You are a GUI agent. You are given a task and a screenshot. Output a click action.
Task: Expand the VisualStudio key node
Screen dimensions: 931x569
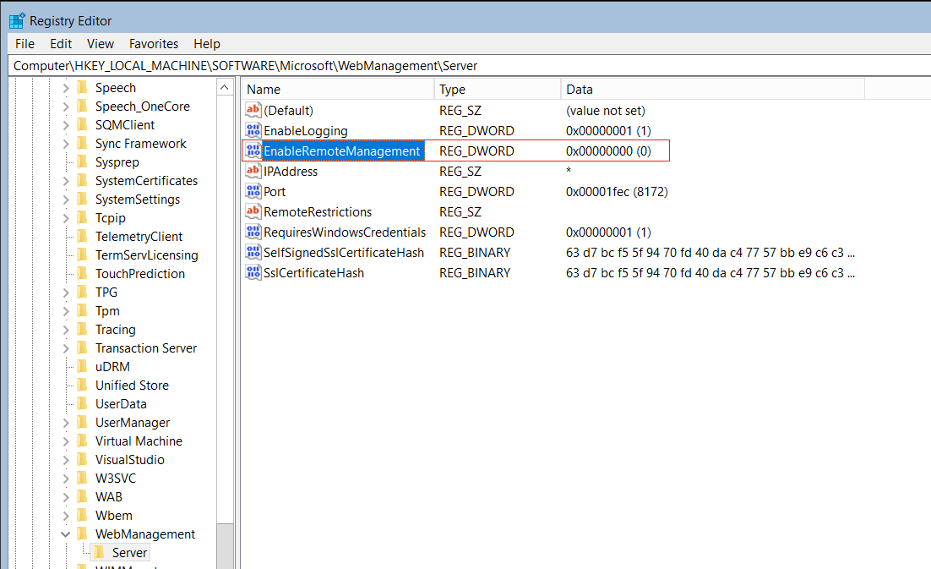pos(66,460)
